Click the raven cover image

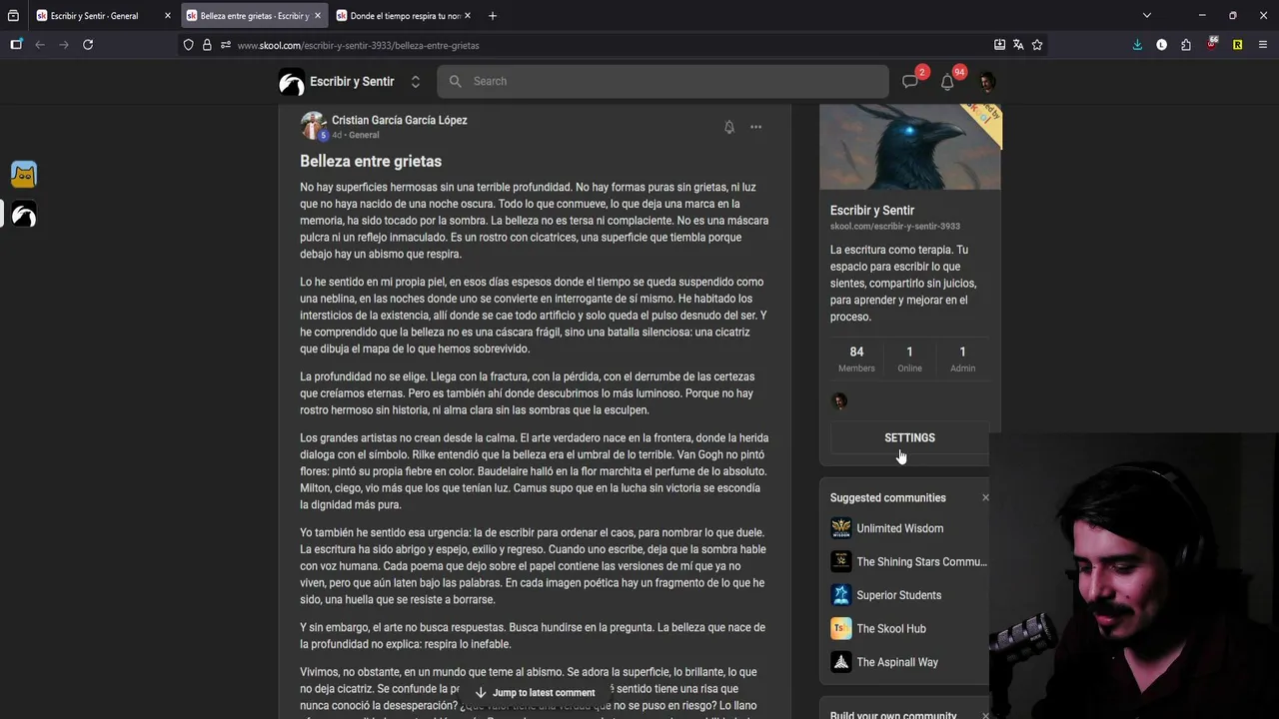pos(910,147)
